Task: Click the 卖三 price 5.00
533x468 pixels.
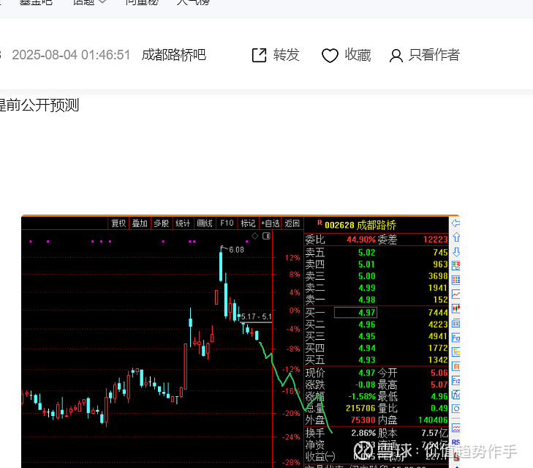Action: click(367, 276)
